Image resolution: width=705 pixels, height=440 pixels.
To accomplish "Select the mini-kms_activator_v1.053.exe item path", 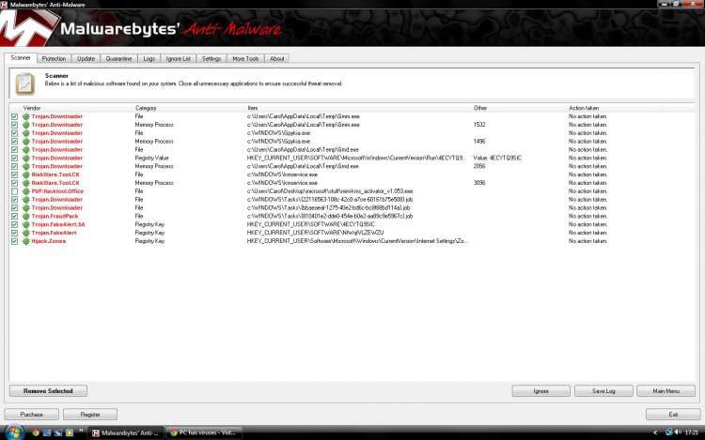I will (330, 191).
